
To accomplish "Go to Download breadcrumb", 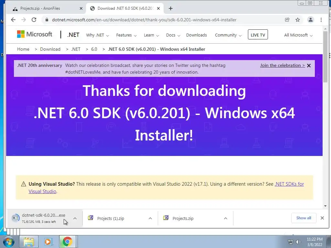I will coord(50,49).
